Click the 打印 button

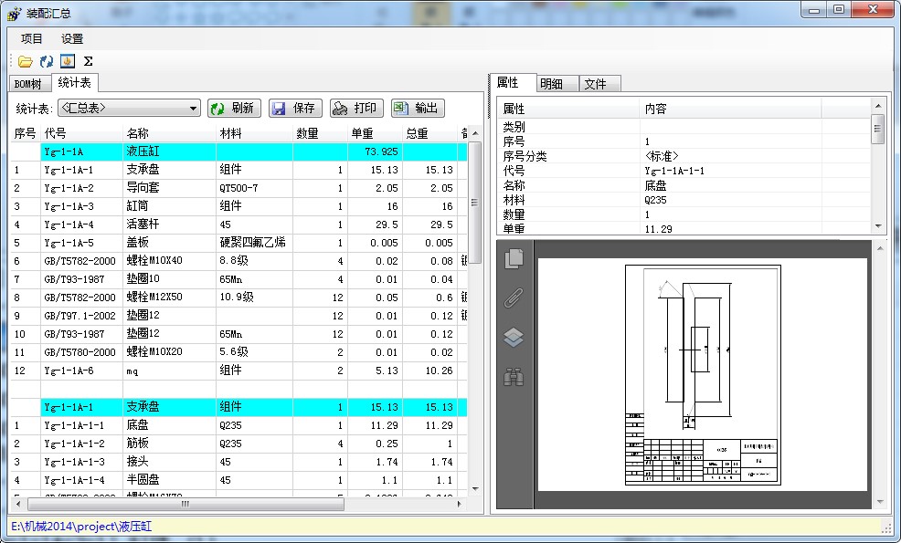[356, 109]
